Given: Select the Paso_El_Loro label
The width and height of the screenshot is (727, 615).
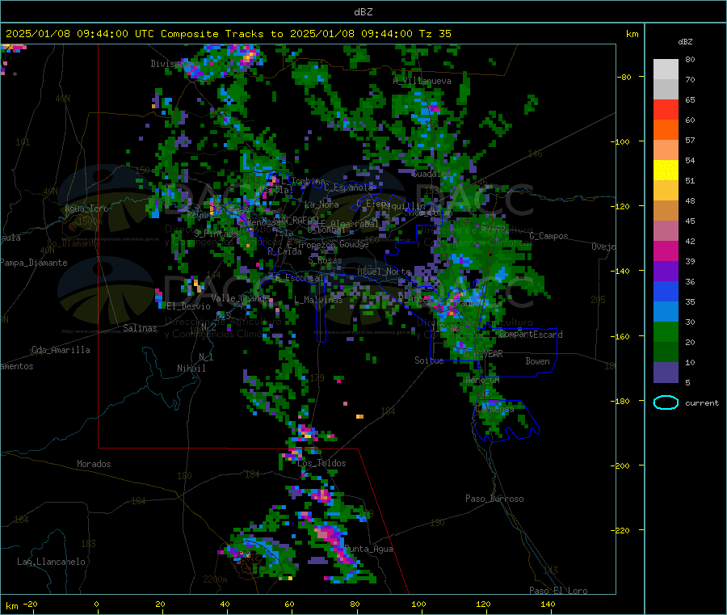Looking at the screenshot, I should 558,591.
